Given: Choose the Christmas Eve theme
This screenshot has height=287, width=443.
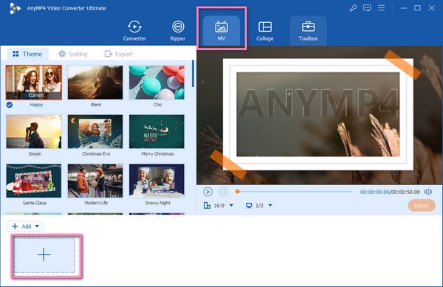Looking at the screenshot, I should pyautogui.click(x=95, y=131).
